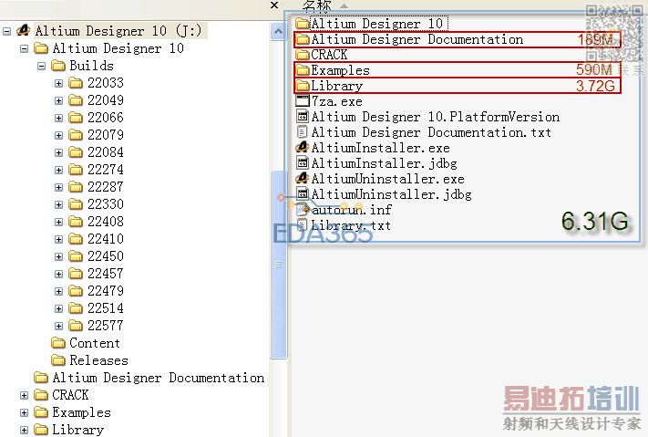Expand the 22033 build folder
Image resolution: width=648 pixels, height=437 pixels.
tap(58, 84)
